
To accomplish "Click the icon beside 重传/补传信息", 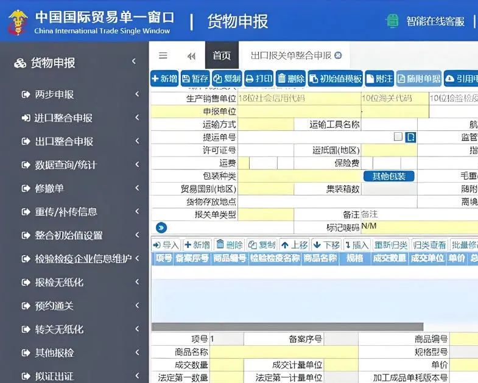I will (26, 212).
